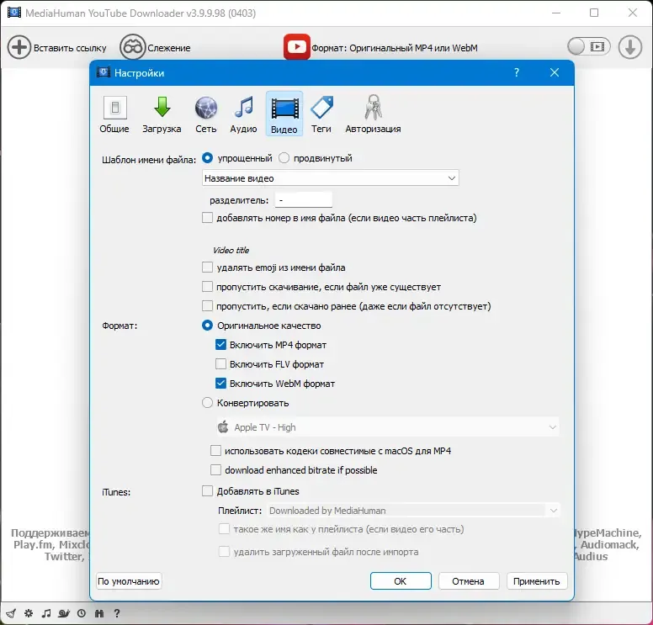653x625 pixels.
Task: Uncheck Включить MP4 формат
Action: tap(220, 345)
